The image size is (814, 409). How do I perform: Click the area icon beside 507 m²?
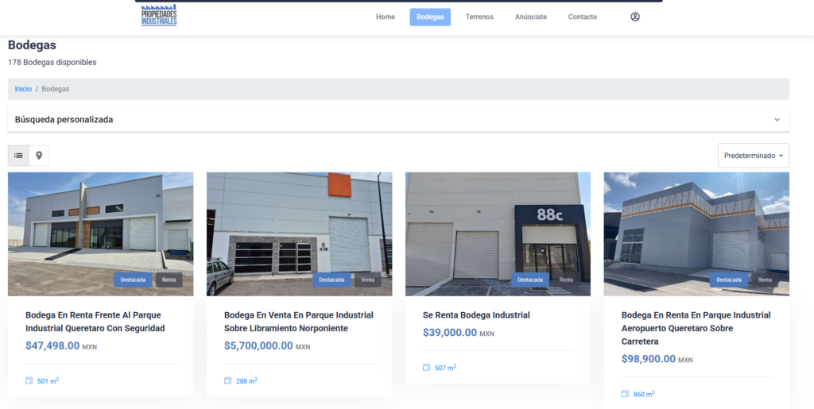point(427,368)
